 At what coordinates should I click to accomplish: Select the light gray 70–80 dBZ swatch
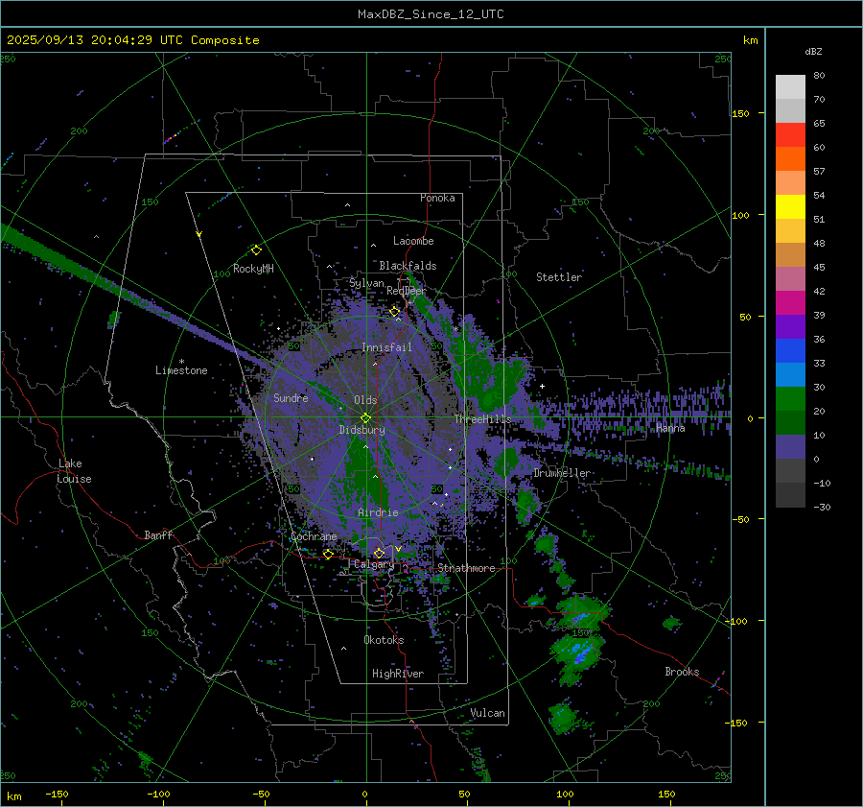point(790,87)
